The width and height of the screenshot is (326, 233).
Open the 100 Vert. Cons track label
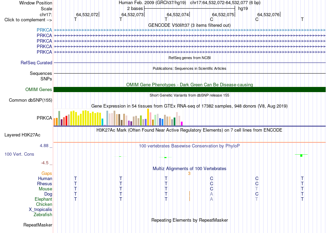coord(19,154)
